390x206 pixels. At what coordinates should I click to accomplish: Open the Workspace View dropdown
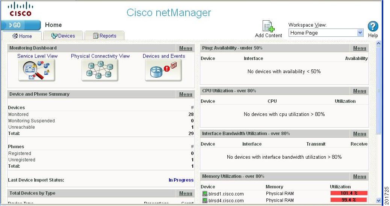[326, 33]
